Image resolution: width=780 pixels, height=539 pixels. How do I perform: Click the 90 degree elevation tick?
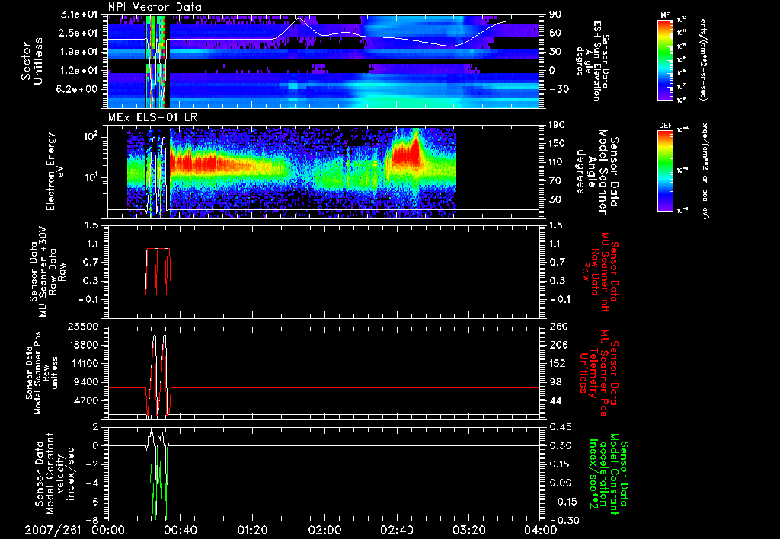[x=555, y=14]
